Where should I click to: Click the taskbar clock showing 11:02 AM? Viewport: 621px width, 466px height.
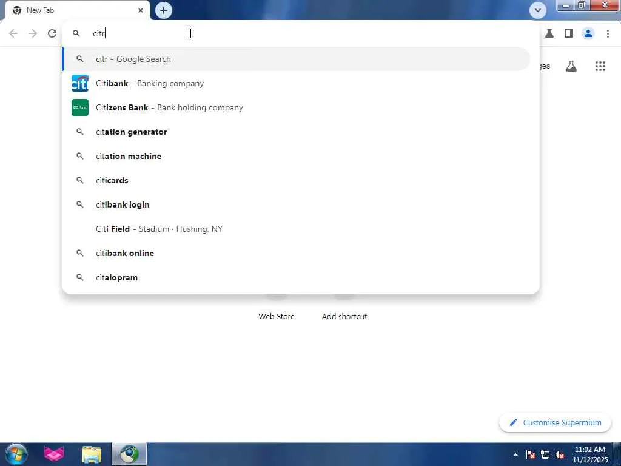pos(589,454)
